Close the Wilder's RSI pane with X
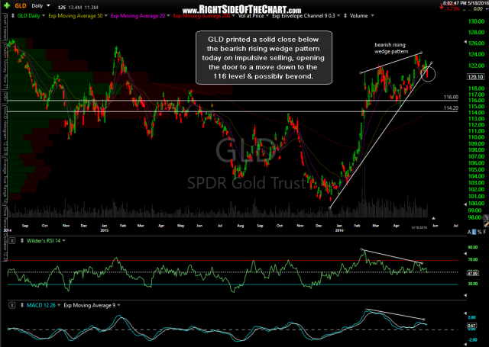The height and width of the screenshot is (347, 489). [x=12, y=240]
